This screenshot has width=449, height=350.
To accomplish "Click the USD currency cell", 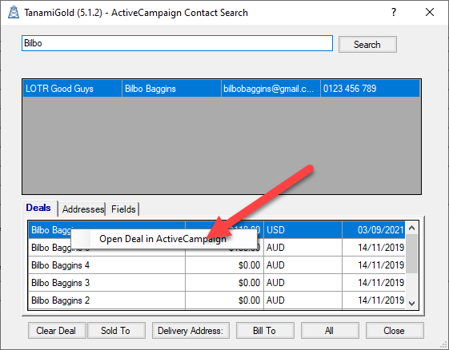I will 303,230.
